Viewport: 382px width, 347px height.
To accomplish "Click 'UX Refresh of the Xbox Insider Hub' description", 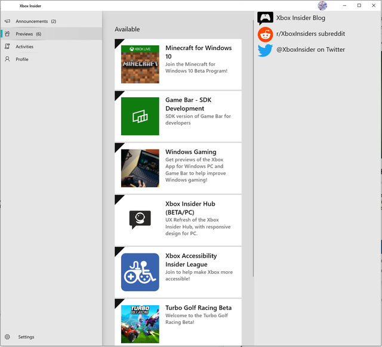I will coord(198,227).
